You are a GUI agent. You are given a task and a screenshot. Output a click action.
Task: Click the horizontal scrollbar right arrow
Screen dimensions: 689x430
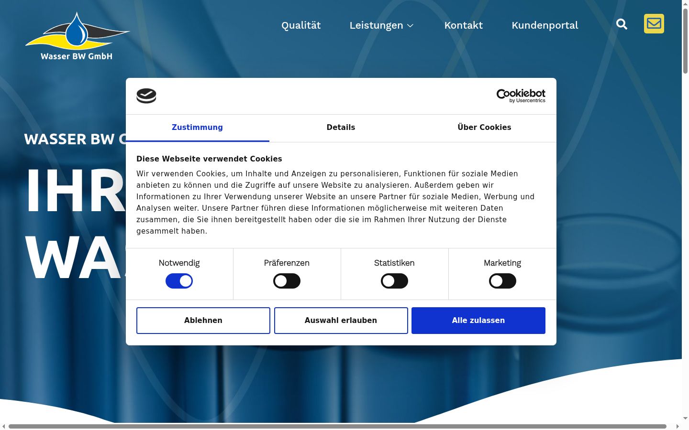tap(678, 426)
